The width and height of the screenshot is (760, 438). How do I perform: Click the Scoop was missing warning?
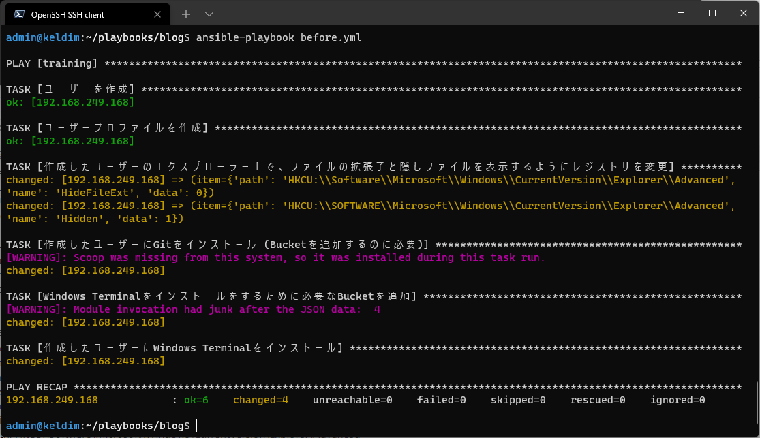(275, 257)
